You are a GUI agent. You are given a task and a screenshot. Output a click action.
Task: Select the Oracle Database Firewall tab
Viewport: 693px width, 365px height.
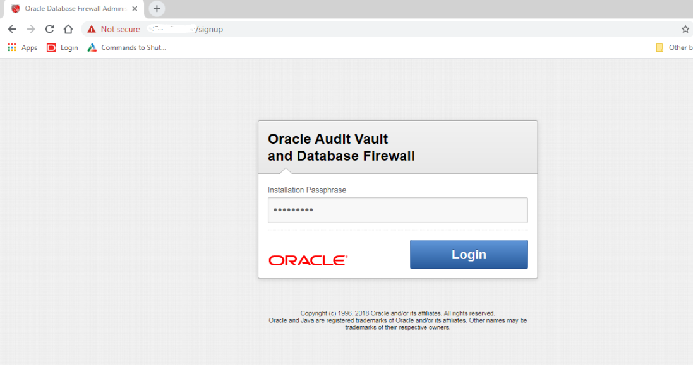[71, 9]
